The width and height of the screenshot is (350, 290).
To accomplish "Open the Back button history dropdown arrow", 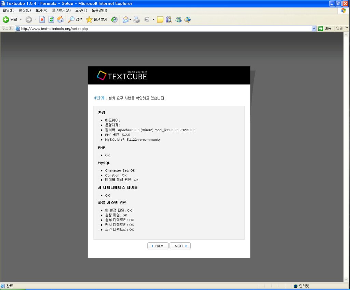I will [21, 19].
